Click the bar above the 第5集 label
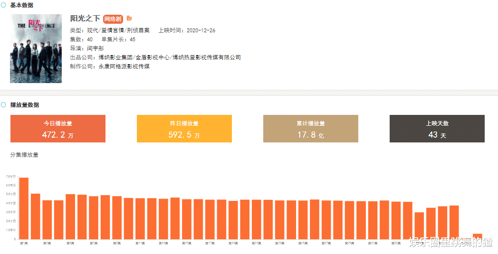Screen dimensions: 498x254 70,216
